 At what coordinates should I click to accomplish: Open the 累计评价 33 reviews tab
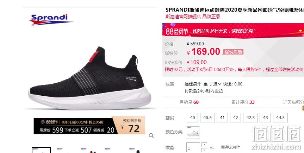click(243, 102)
